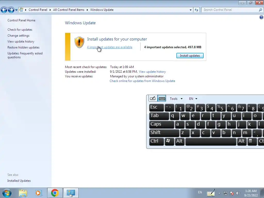Viewport: 264px width, 198px height.
Task: Click the warning shield icon
Action: click(x=79, y=42)
